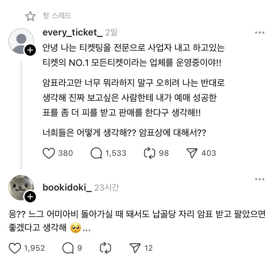Open the 2일 timestamp on the post
This screenshot has width=276, height=259.
click(x=111, y=32)
